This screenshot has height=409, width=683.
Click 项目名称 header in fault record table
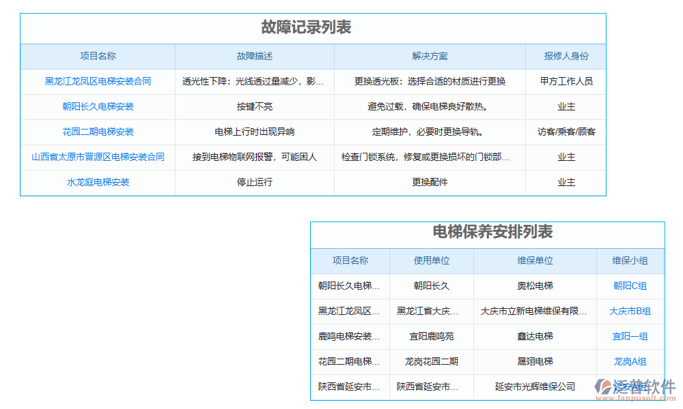point(98,57)
